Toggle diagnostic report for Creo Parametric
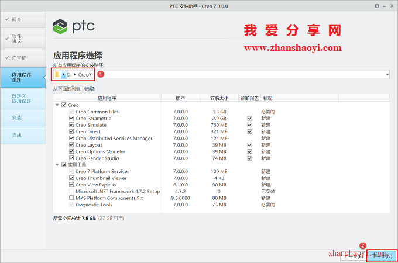The height and width of the screenshot is (263, 398). click(x=250, y=118)
